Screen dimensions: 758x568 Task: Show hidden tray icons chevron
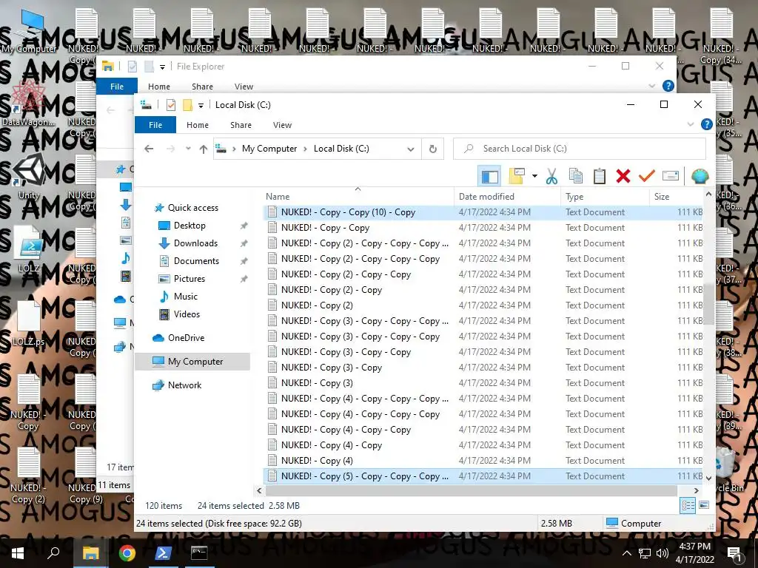(x=626, y=553)
